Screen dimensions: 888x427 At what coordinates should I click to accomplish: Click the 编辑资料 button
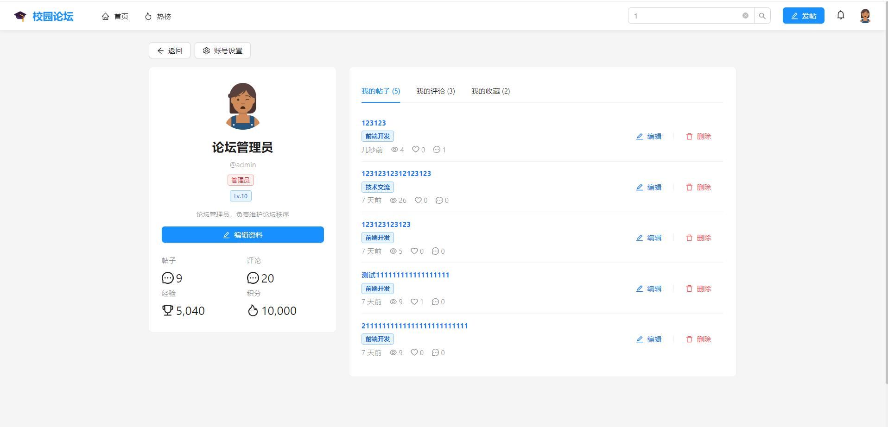point(242,234)
